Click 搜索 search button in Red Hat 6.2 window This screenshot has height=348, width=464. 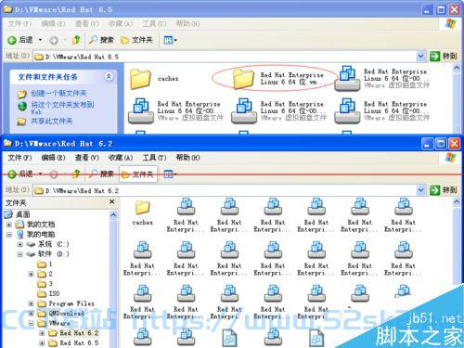tap(101, 174)
